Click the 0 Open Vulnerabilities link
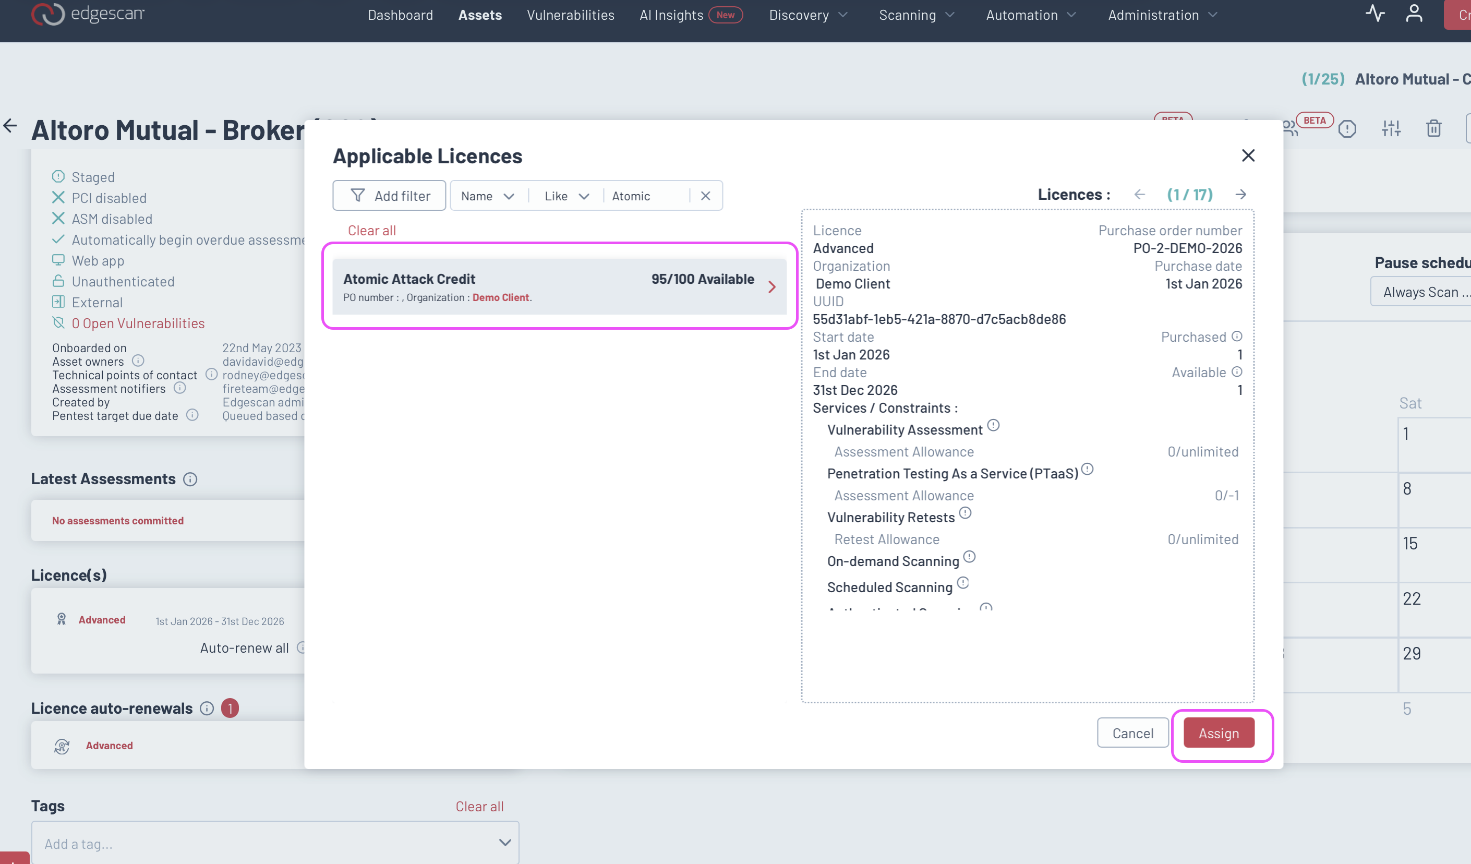Viewport: 1471px width, 864px height. pyautogui.click(x=138, y=323)
